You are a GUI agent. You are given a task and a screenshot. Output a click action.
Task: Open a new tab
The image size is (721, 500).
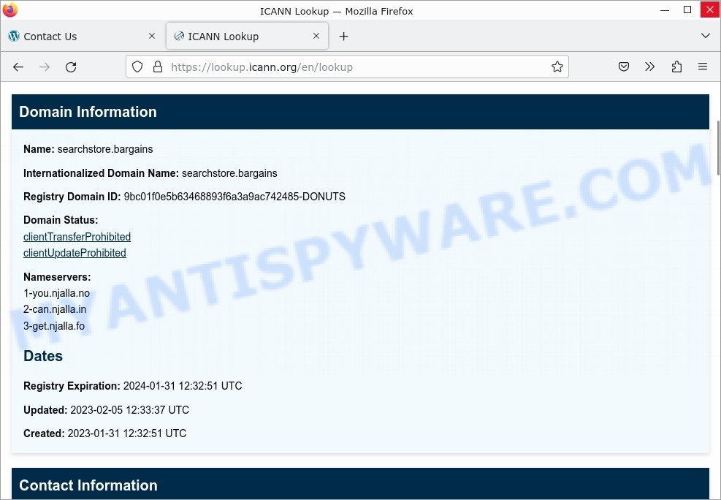pos(343,37)
